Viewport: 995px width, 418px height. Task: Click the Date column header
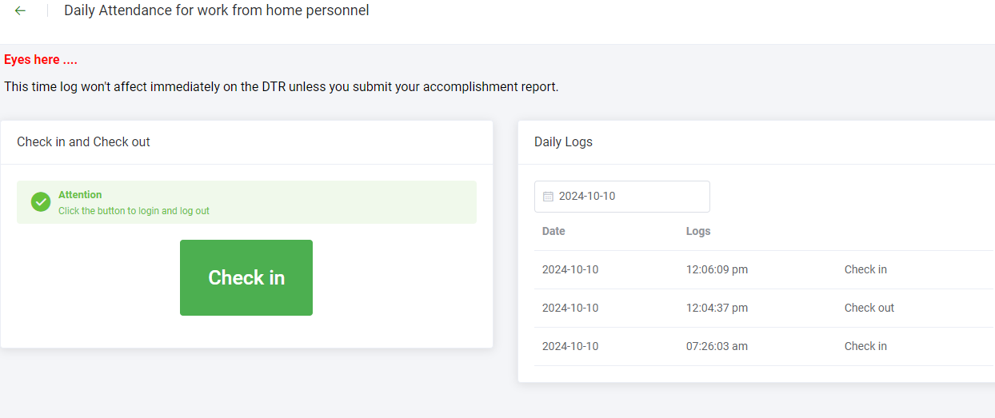553,231
